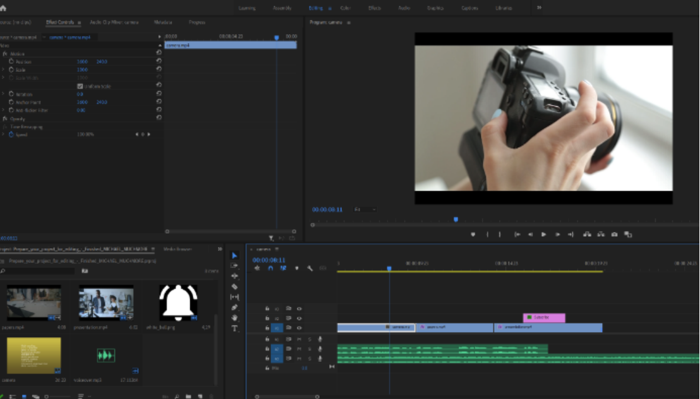Click the Export Frame camera icon
Viewport: 700px width, 399px height.
pyautogui.click(x=614, y=234)
